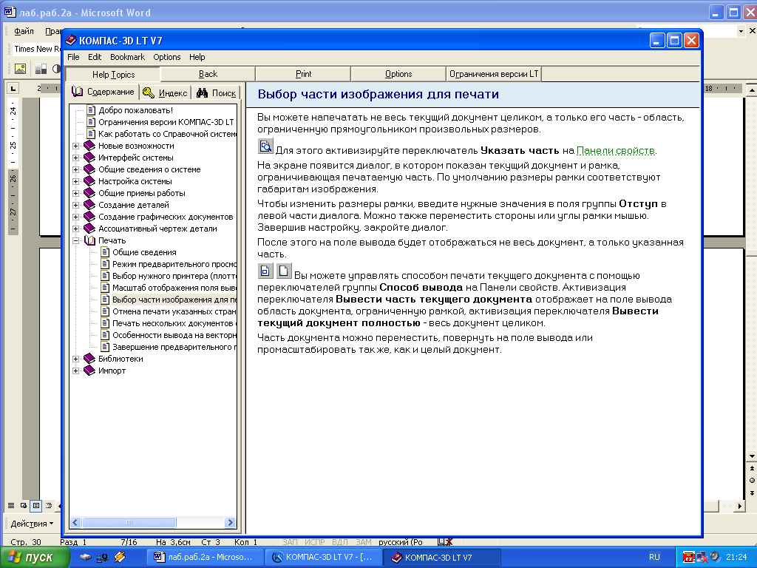Expand the Общие приемы работы node
Image resolution: width=757 pixels, height=568 pixels.
(76, 193)
